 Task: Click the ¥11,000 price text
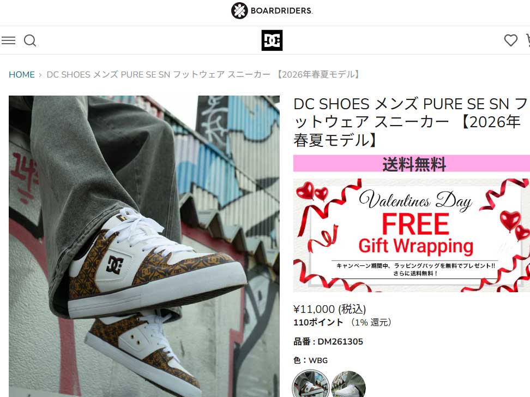click(x=329, y=309)
